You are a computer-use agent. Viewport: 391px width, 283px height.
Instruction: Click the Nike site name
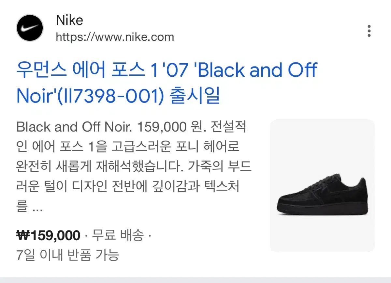click(69, 20)
